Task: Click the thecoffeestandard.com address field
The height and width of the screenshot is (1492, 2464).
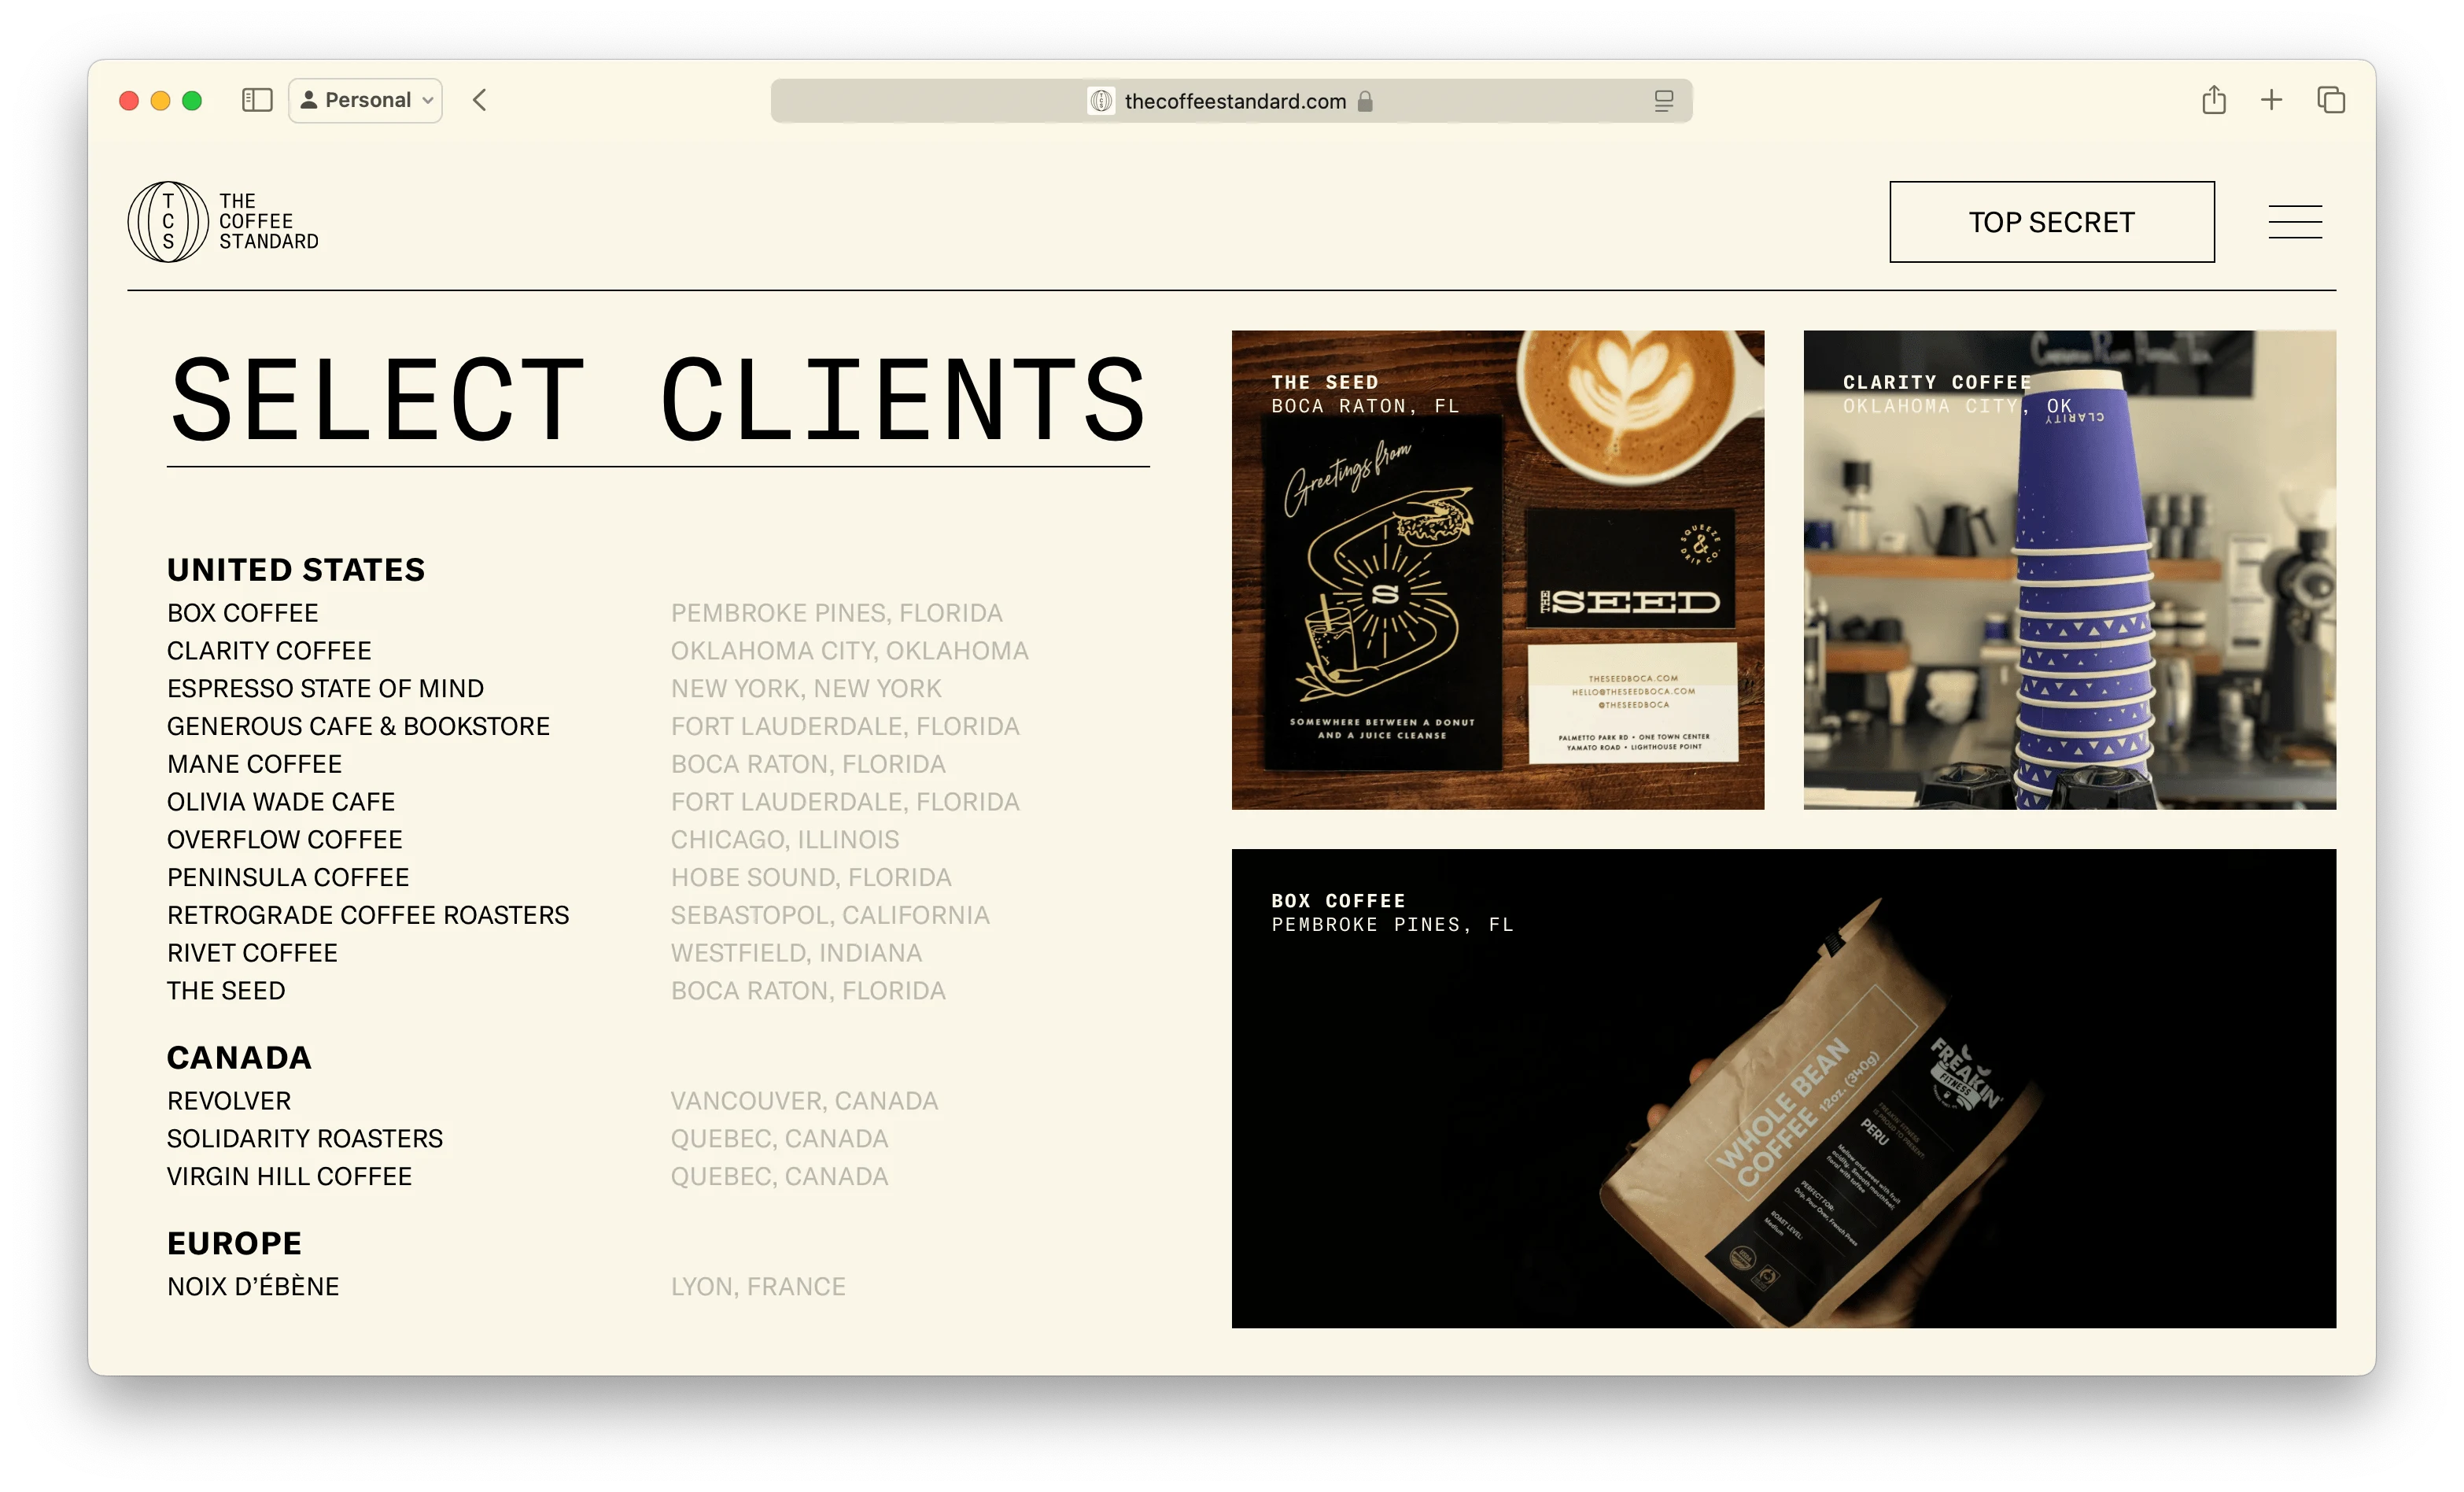Action: click(x=1231, y=101)
